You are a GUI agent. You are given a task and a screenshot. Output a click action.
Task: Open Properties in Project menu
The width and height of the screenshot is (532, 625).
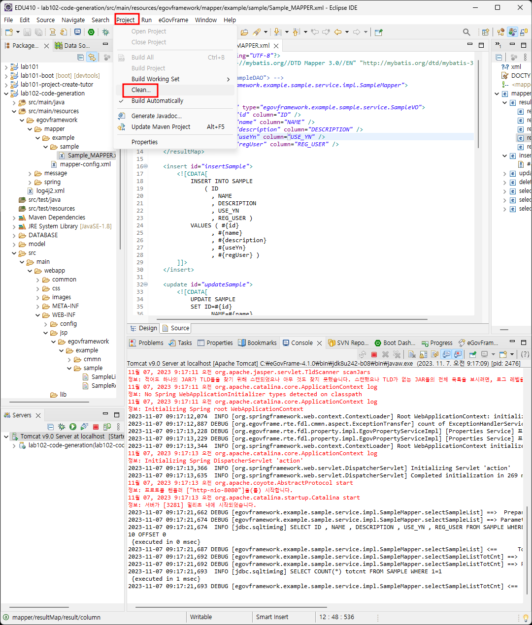coord(144,142)
